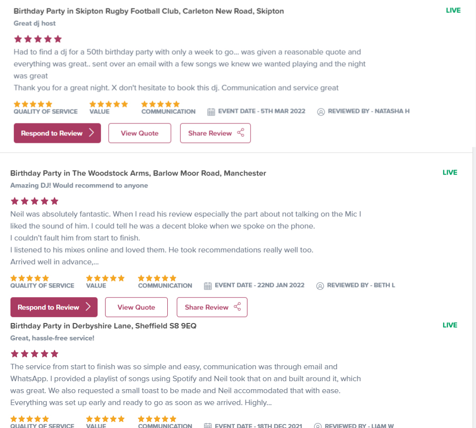Click the five-star rating of Natasha's review

point(38,39)
